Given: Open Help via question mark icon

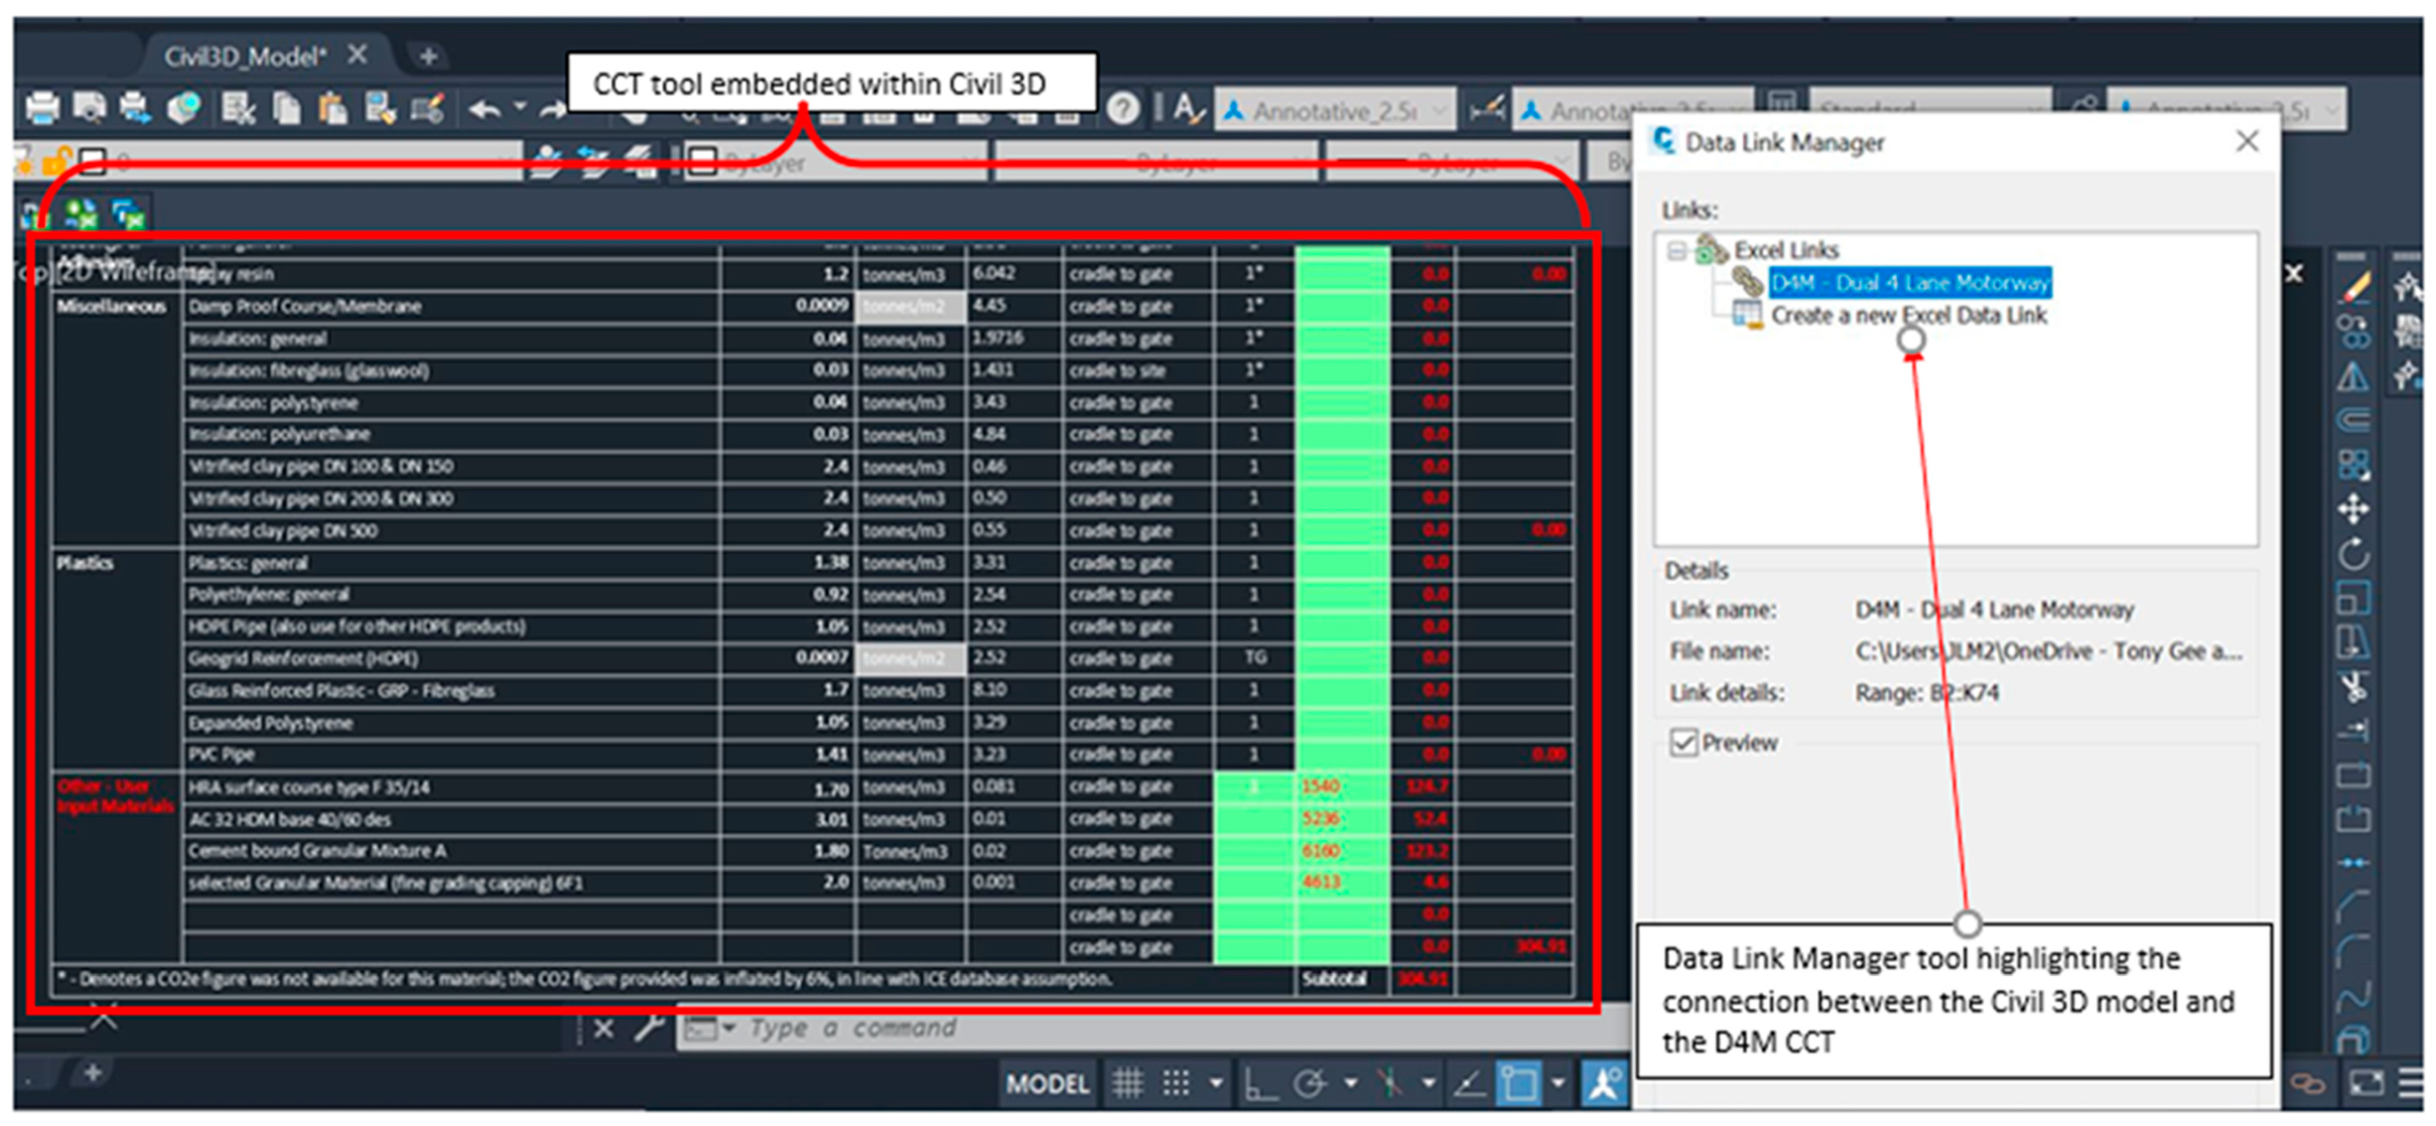Looking at the screenshot, I should tap(1123, 109).
